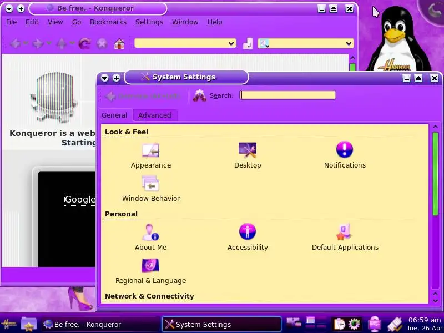The width and height of the screenshot is (444, 333).
Task: Open the Up history dropdown arrow in Konqueror
Action: pyautogui.click(x=72, y=43)
